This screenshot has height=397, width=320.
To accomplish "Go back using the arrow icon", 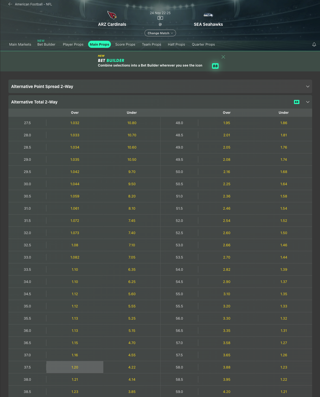I will (10, 4).
